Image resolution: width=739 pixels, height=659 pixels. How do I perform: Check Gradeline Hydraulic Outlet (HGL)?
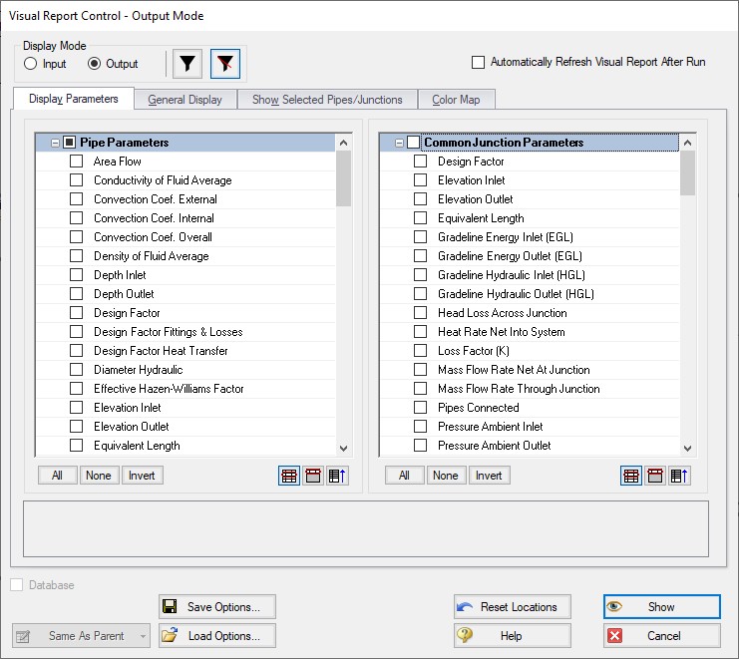click(420, 293)
